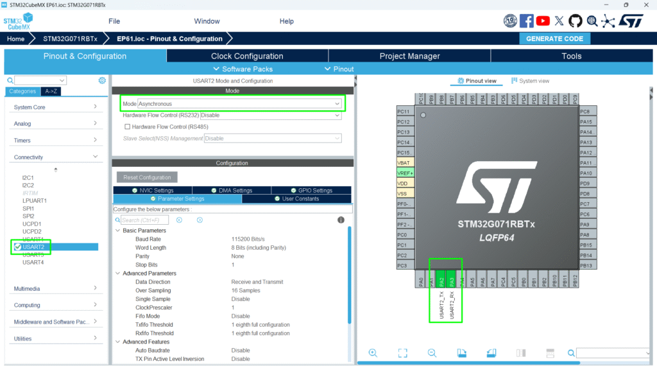Open the Window menu
657x366 pixels.
[x=207, y=21]
